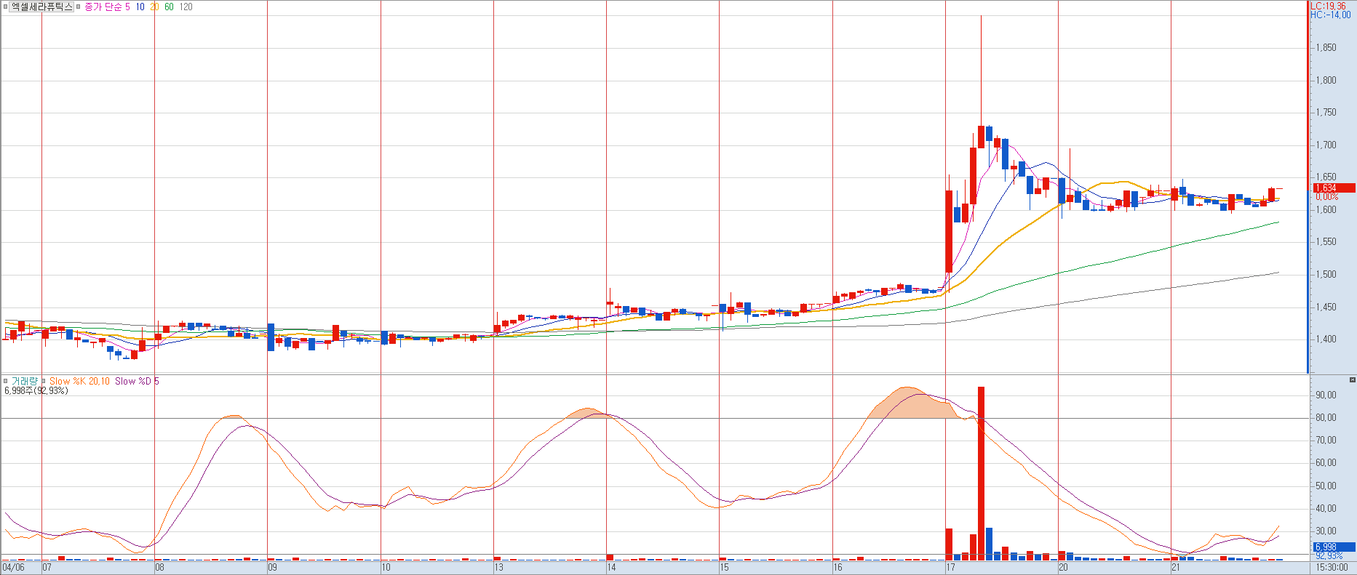1357x575 pixels.
Task: Click the tallest red volume bar on day 17
Action: 981,473
